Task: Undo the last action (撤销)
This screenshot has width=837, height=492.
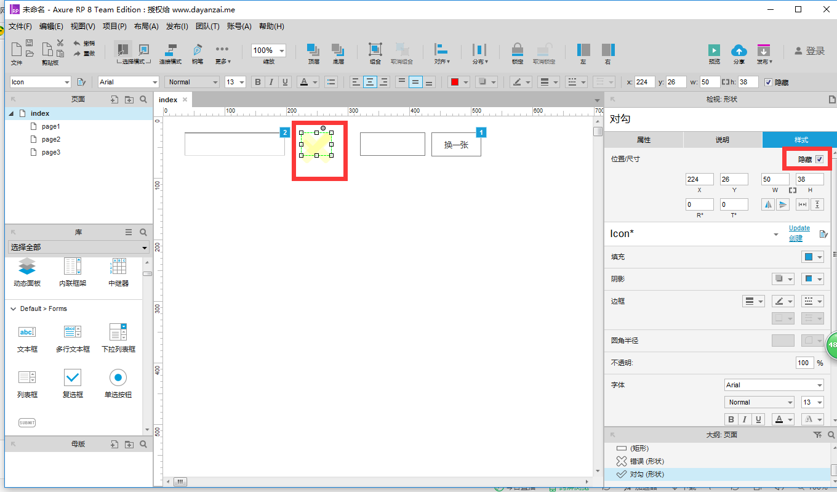Action: pyautogui.click(x=84, y=43)
